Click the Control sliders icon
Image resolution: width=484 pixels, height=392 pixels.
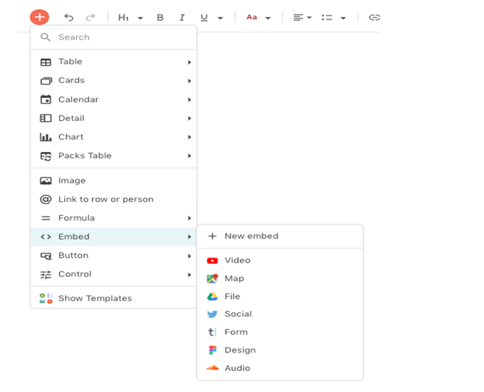pos(46,275)
